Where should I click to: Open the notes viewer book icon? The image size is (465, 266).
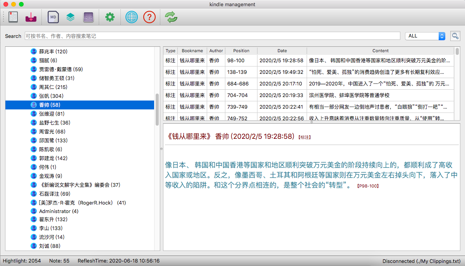click(13, 17)
